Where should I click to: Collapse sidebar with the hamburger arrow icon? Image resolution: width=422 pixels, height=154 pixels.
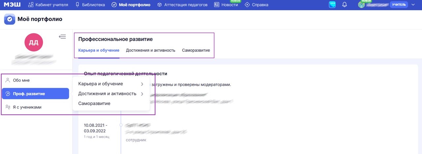[x=62, y=37]
